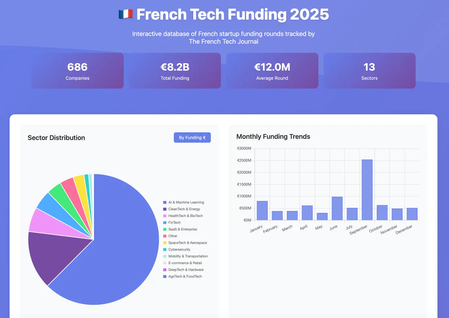Click the By Funding € button
The width and height of the screenshot is (449, 318).
pos(192,137)
